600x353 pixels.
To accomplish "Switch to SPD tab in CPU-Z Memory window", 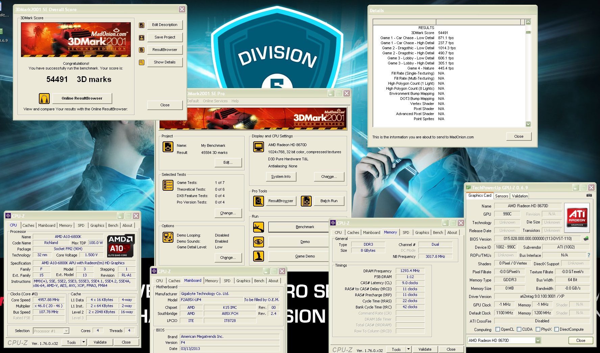I will [406, 233].
